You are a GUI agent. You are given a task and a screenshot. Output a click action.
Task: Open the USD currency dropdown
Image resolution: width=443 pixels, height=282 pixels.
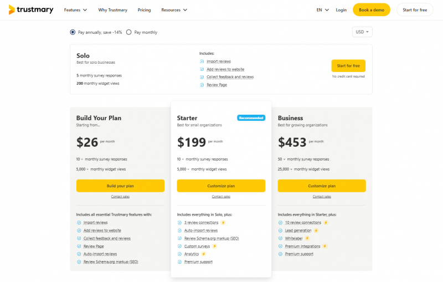tap(362, 32)
